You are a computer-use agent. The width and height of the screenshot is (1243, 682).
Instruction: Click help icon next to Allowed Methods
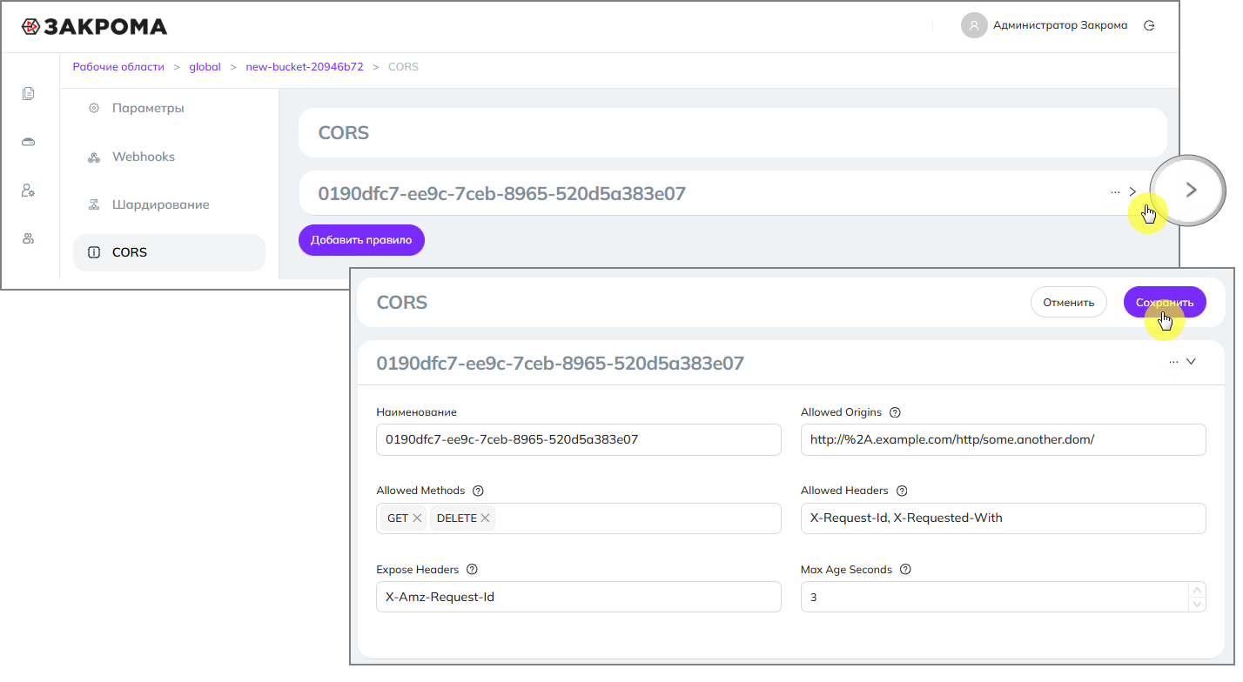(x=478, y=491)
